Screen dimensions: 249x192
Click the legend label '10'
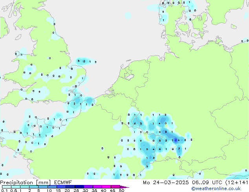coord(49,190)
